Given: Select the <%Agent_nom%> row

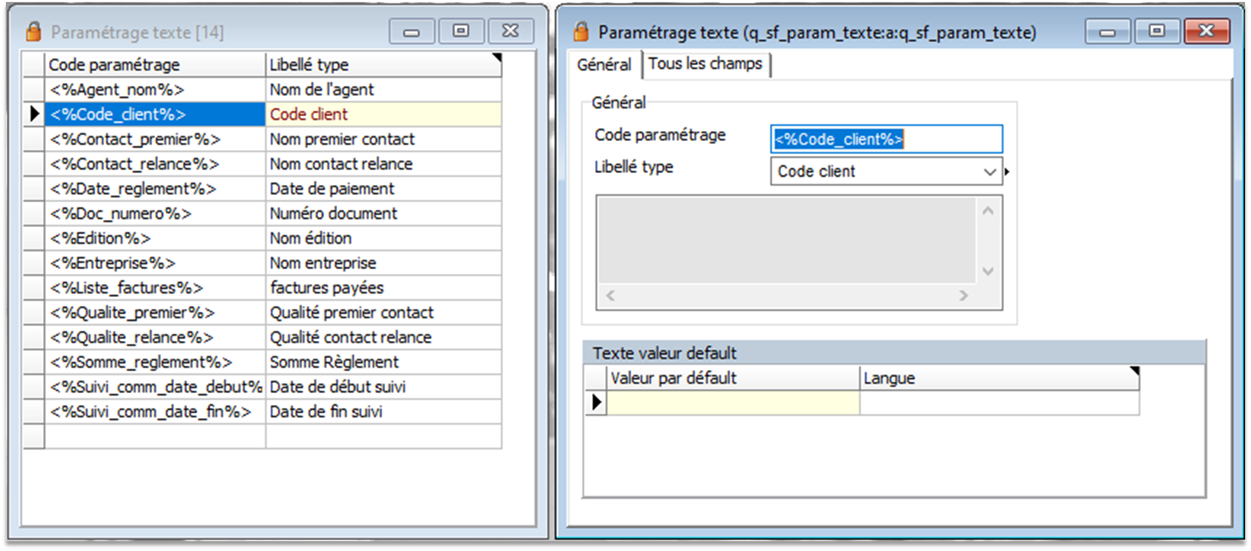Looking at the screenshot, I should pos(155,90).
